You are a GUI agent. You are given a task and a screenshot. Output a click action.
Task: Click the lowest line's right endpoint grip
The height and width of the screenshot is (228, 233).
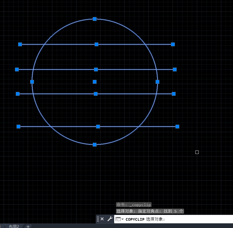tap(177, 126)
